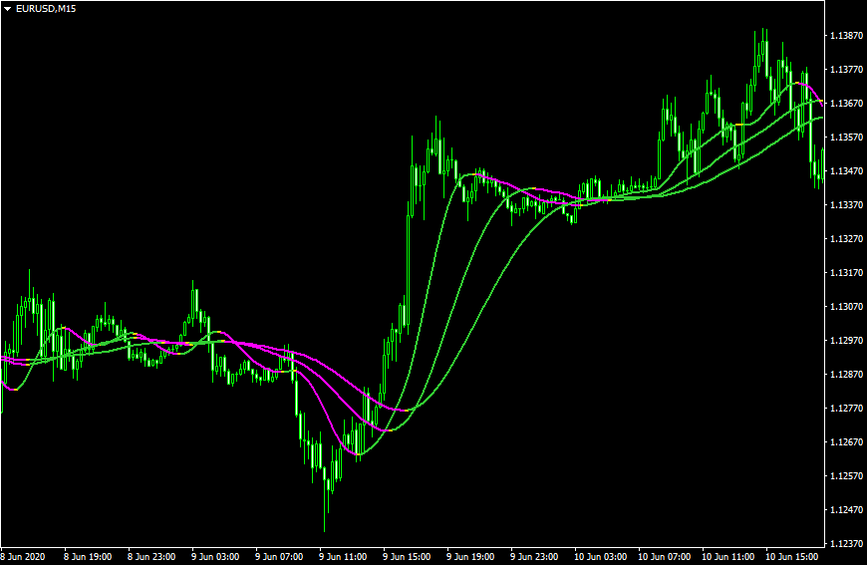The height and width of the screenshot is (565, 867).
Task: Select the 1.13070 price scale value
Action: point(846,307)
